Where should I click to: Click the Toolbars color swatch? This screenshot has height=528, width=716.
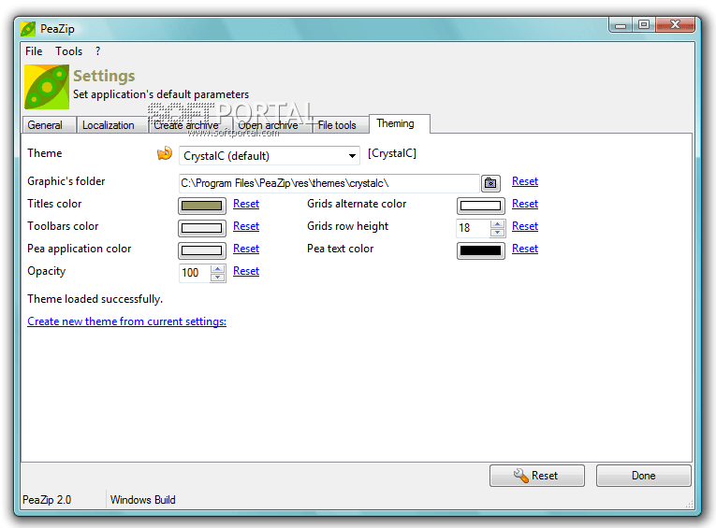(x=202, y=228)
